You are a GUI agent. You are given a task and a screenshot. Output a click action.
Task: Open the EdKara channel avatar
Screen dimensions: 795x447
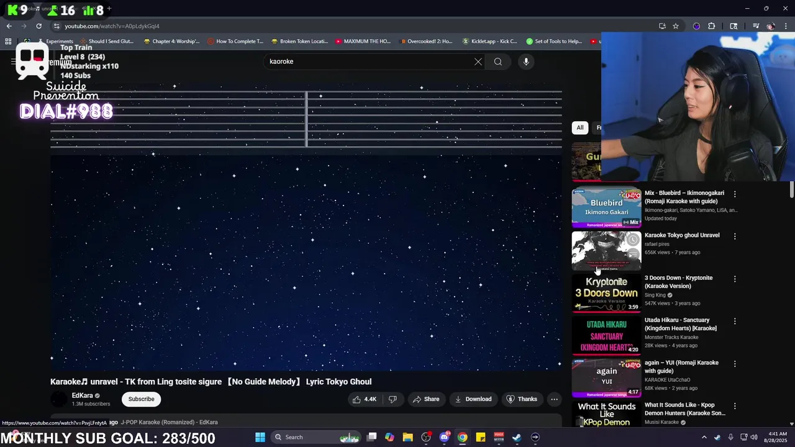[59, 399]
